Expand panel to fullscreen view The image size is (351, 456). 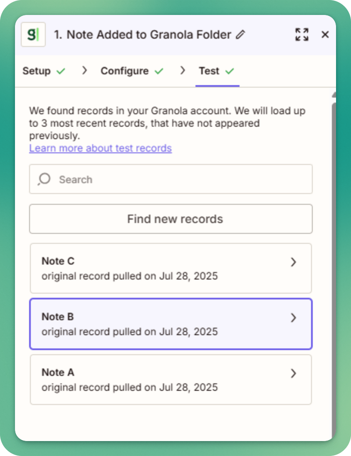pyautogui.click(x=302, y=34)
